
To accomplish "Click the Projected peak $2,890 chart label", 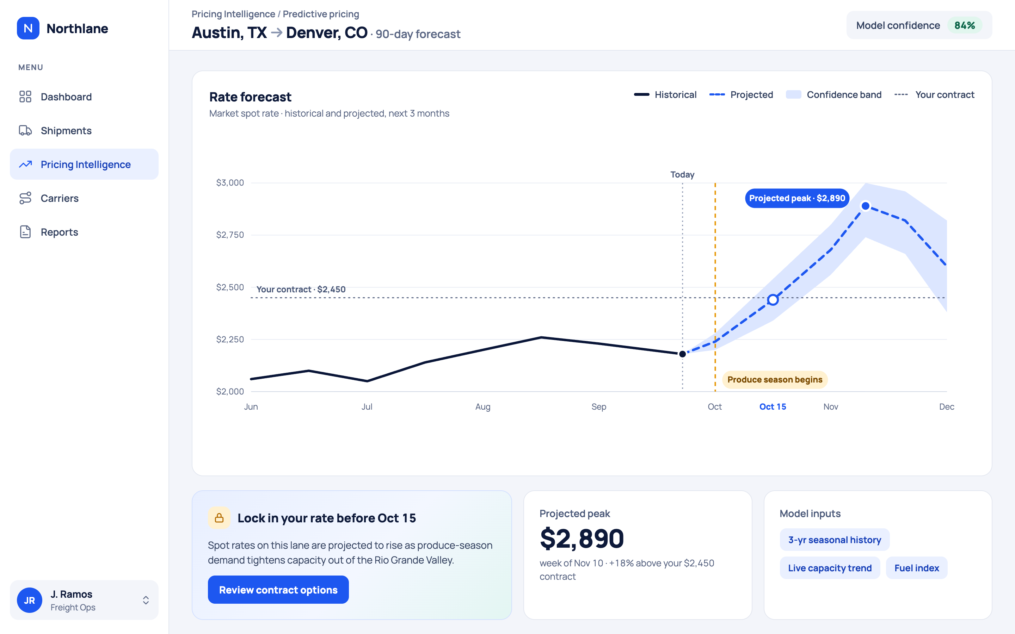I will point(797,198).
